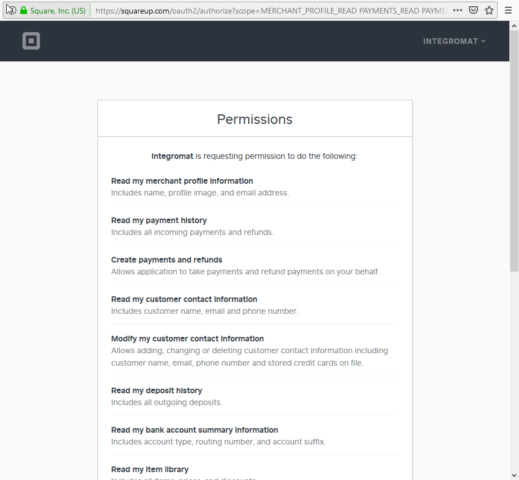519x480 pixels.
Task: Open the Firefox hamburger menu
Action: [x=508, y=10]
